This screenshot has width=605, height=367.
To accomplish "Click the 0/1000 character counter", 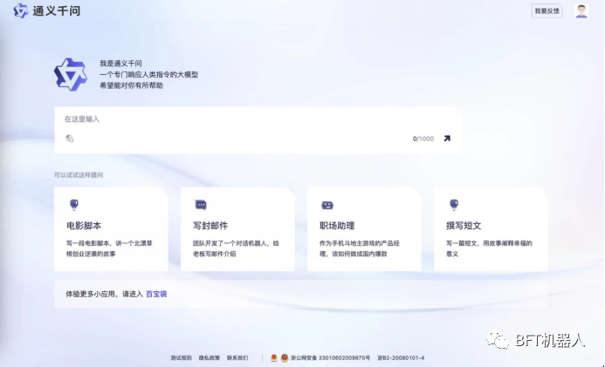I will (423, 139).
